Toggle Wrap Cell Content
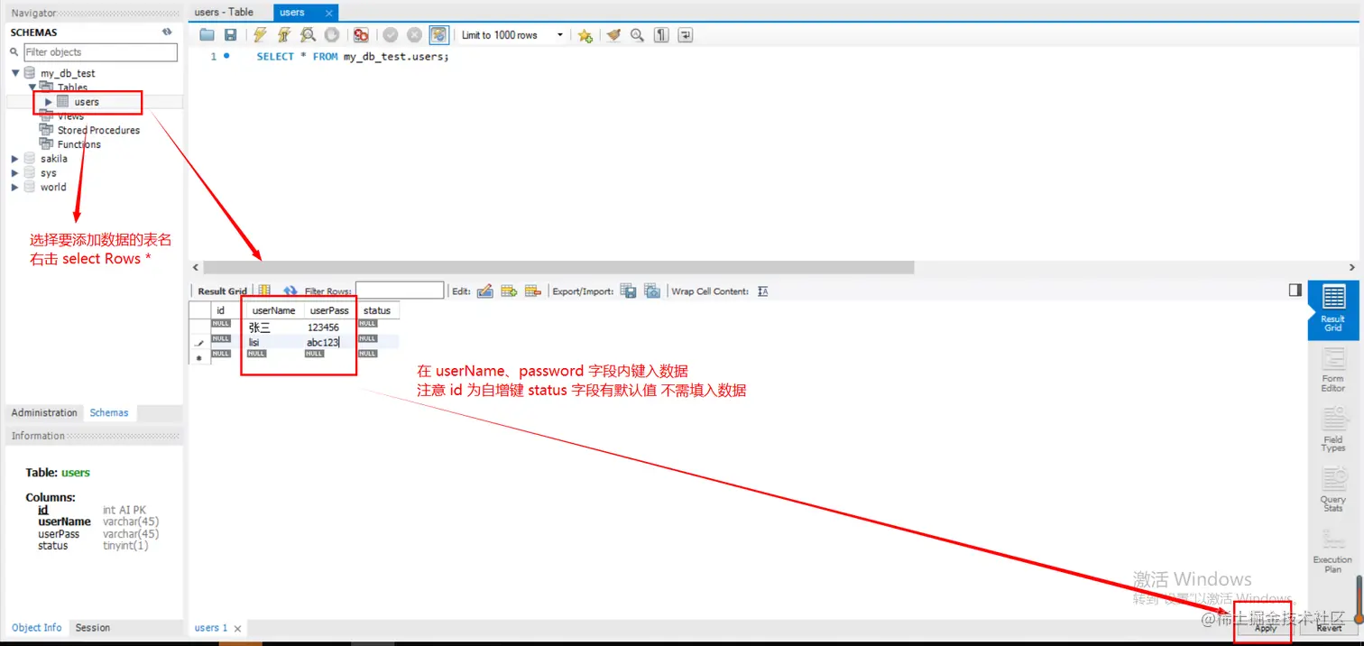 (762, 291)
